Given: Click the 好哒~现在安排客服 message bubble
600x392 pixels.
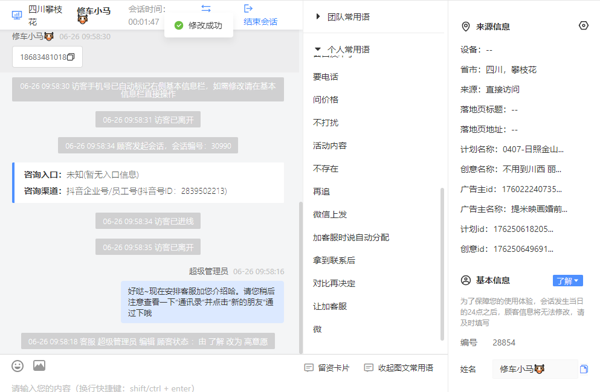Looking at the screenshot, I should click(x=202, y=302).
